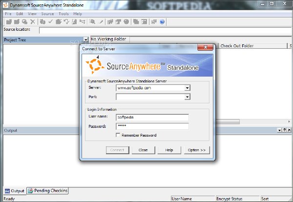Click the Add Folder icon beside Add Files
293x202 pixels.
(17, 22)
